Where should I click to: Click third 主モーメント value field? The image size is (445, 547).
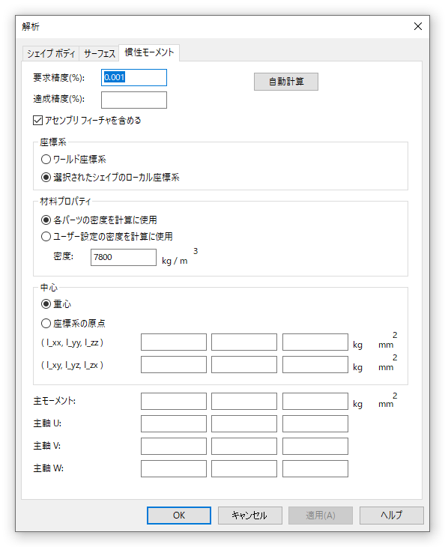click(315, 401)
